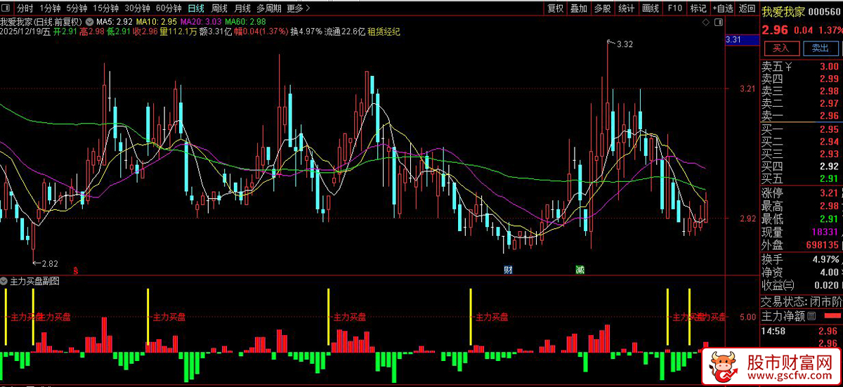Click the red S marker on chart bottom

coord(76,269)
